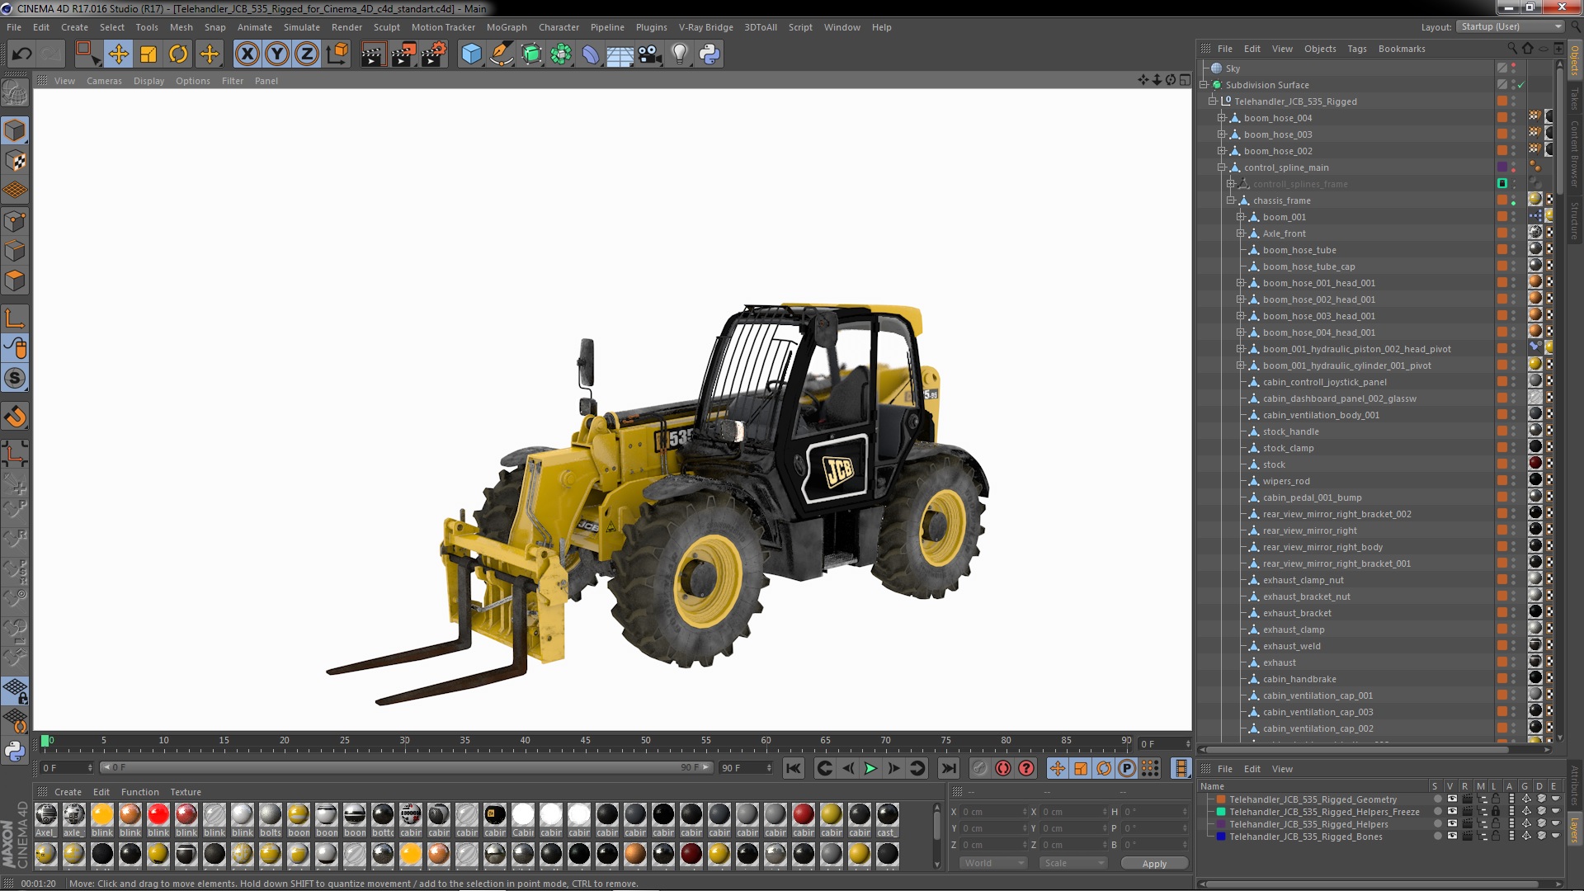
Task: Add a Cube primitive object
Action: pyautogui.click(x=471, y=54)
